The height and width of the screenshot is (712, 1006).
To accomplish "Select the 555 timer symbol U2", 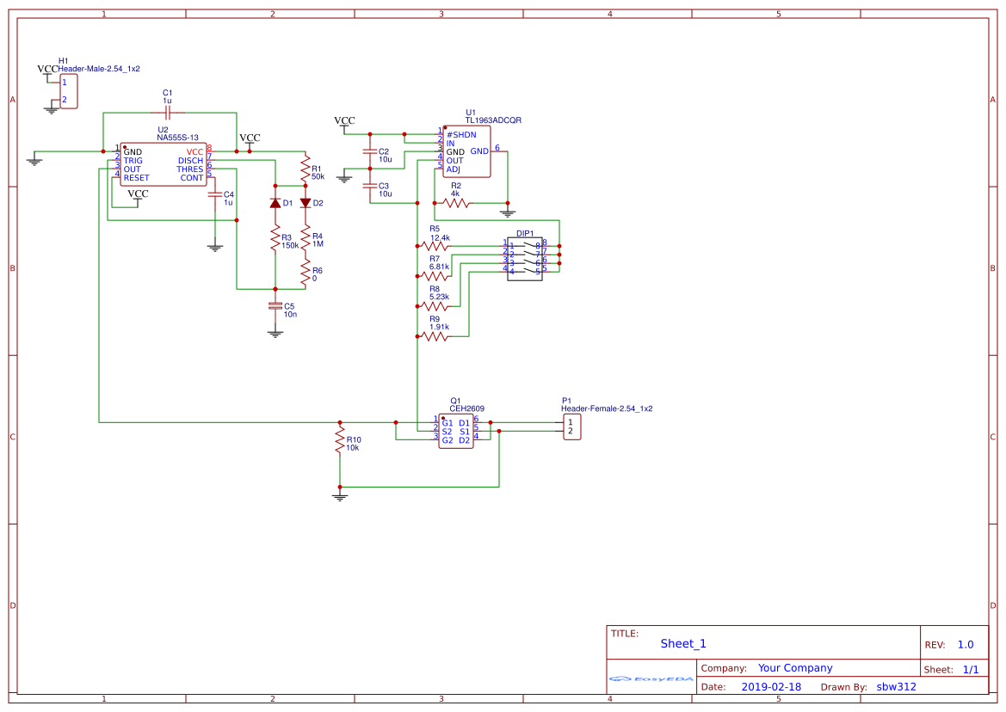I will click(164, 163).
